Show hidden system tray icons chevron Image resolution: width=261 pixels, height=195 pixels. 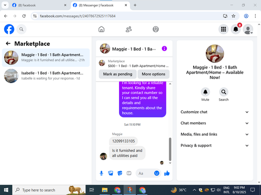click(x=194, y=190)
